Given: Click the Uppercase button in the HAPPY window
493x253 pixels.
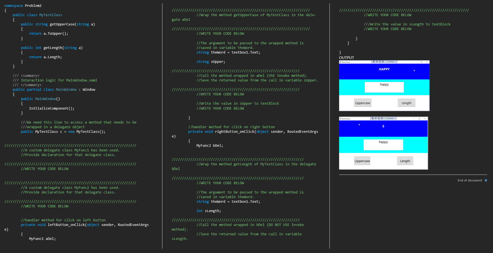Looking at the screenshot, I should pyautogui.click(x=363, y=103).
